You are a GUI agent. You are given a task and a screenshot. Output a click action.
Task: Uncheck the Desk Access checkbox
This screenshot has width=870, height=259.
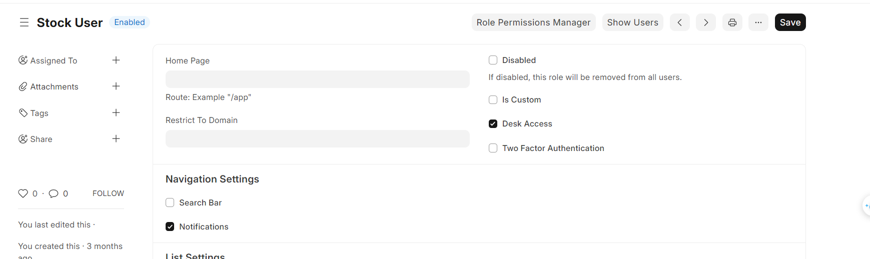click(493, 124)
